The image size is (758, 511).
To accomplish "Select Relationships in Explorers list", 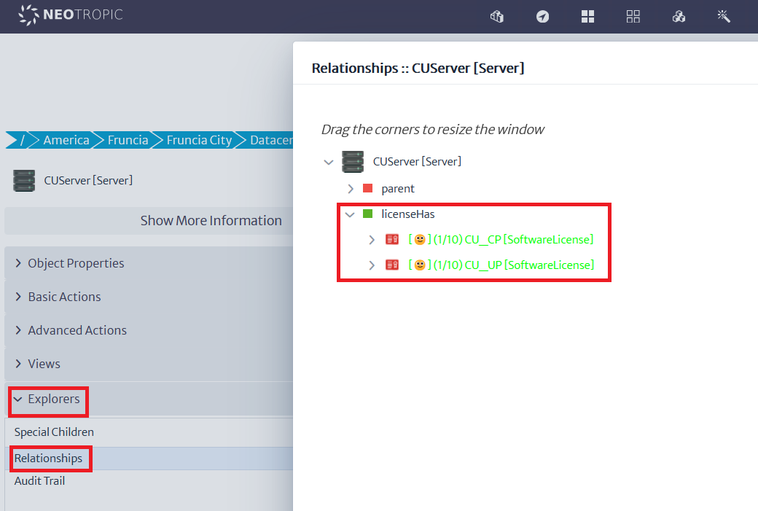I will click(48, 459).
